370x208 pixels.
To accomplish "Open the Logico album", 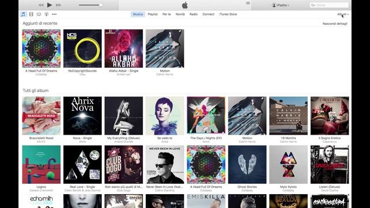I will [41, 164].
